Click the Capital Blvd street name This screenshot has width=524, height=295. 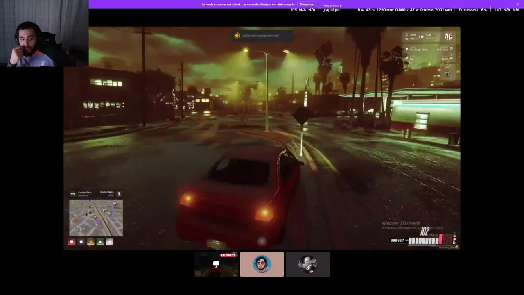click(x=85, y=193)
